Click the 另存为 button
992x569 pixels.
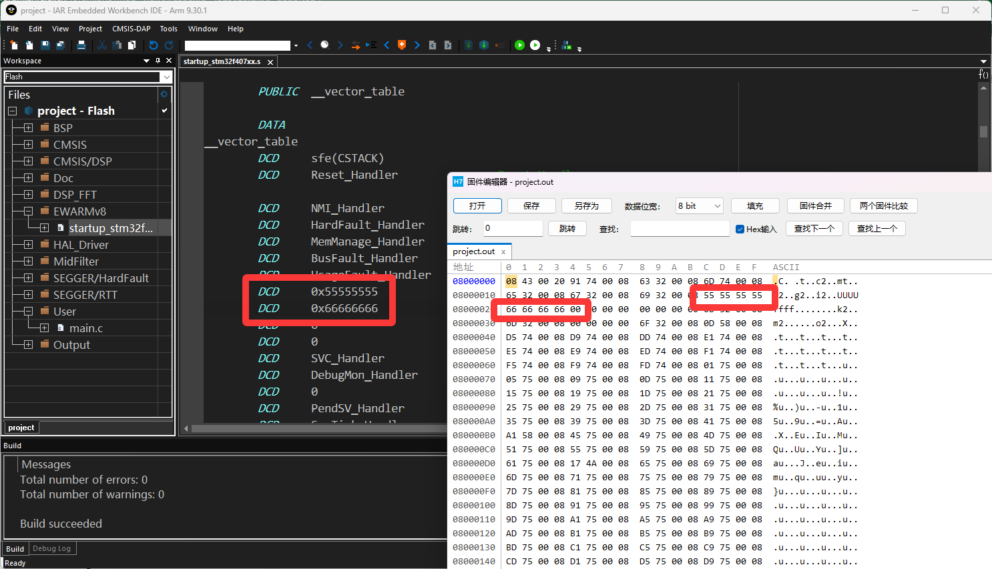[x=586, y=205]
